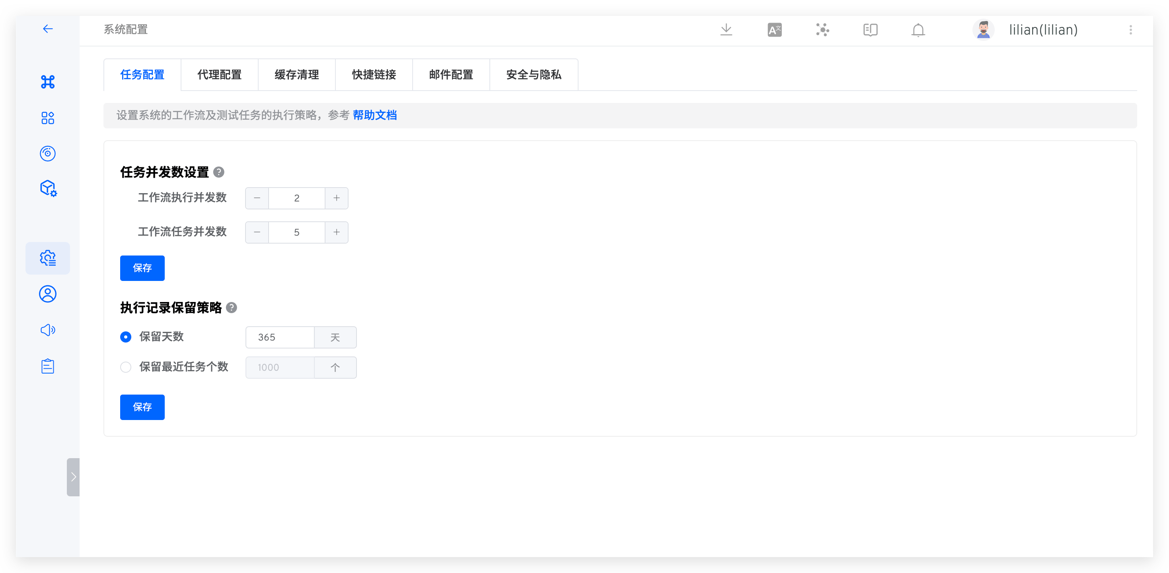1169x573 pixels.
Task: Open the apps grid icon in sidebar
Action: point(48,118)
